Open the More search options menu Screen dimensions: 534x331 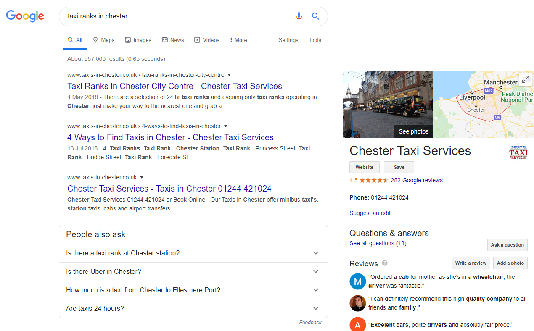[x=238, y=40]
